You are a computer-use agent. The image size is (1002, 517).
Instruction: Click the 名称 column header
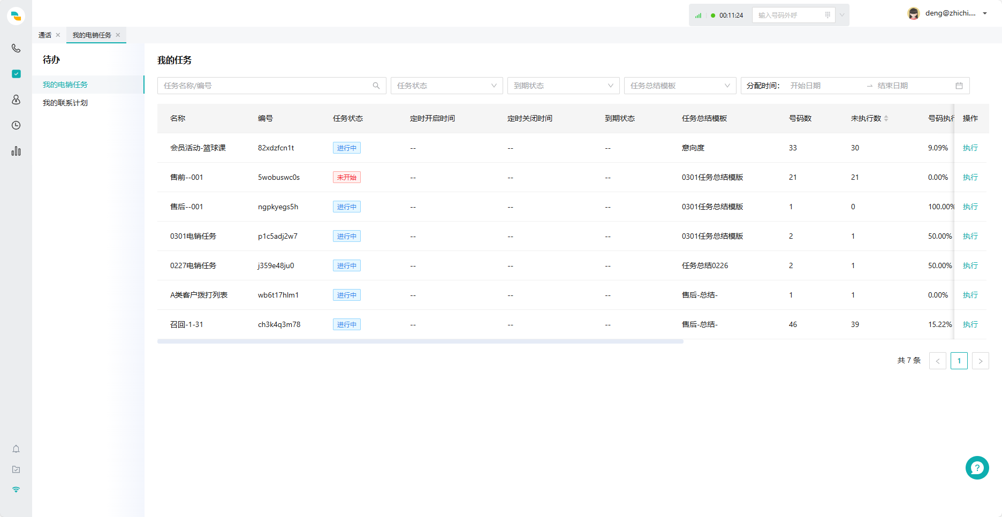click(178, 118)
